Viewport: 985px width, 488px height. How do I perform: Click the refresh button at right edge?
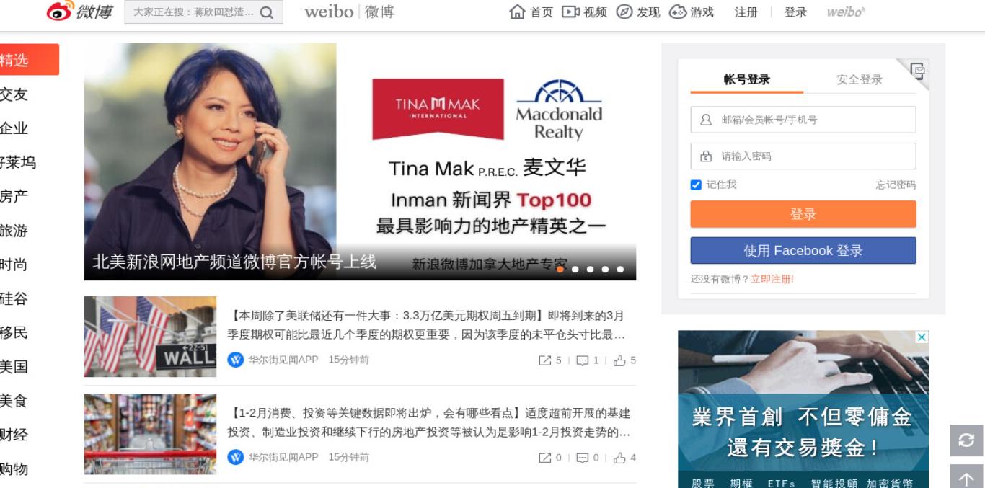tap(966, 440)
